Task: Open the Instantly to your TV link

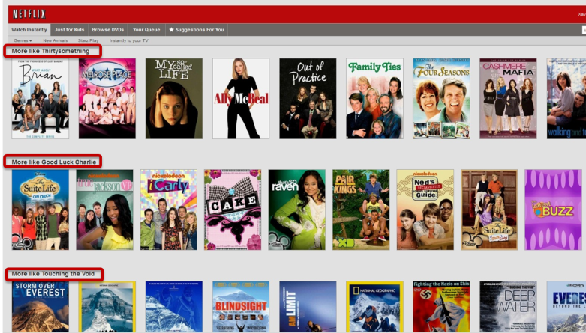Action: click(128, 40)
